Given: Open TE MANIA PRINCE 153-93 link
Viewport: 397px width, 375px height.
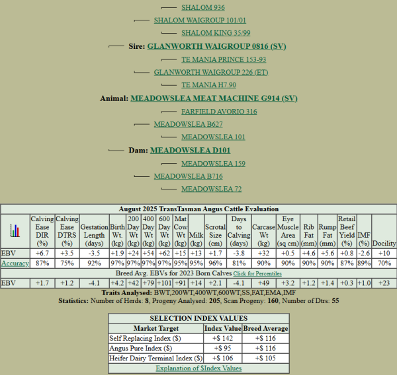Looking at the screenshot, I should point(224,59).
